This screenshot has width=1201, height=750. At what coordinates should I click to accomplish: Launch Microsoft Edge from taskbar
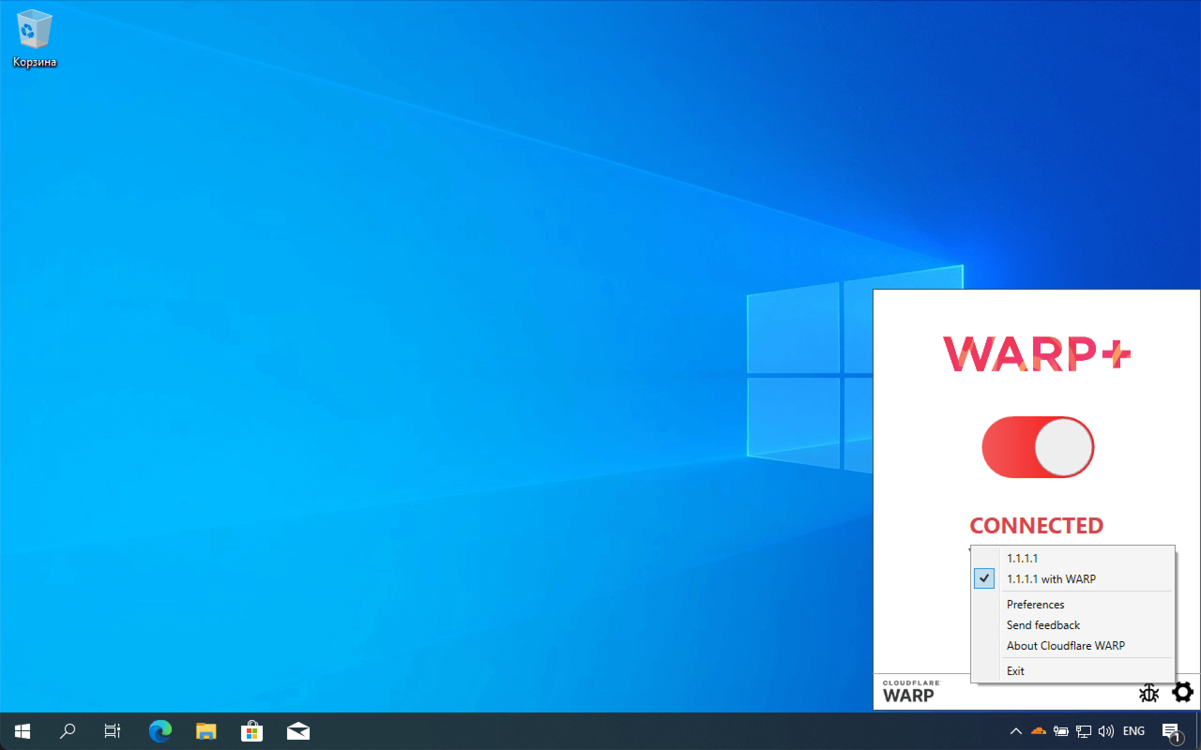tap(160, 731)
